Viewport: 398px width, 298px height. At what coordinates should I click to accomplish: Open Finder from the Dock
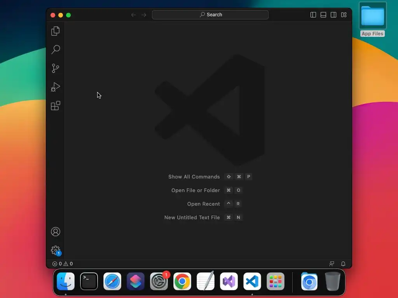tap(65, 281)
